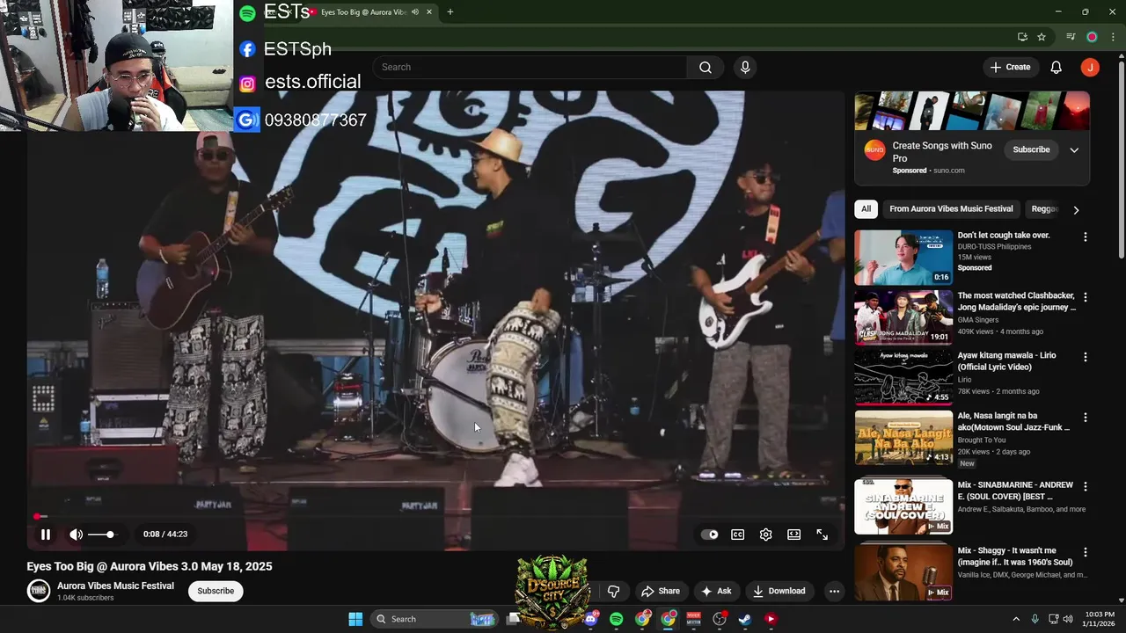Open the J account avatar menu

click(1090, 67)
